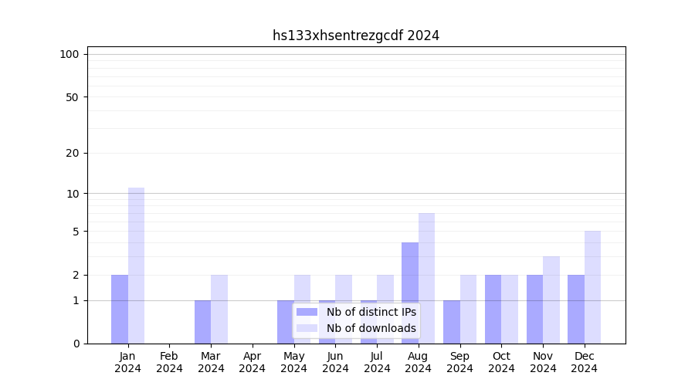Viewport: 695px width, 386px height.
Task: Select the Nb of distinct IPs legend text
Action: (371, 312)
